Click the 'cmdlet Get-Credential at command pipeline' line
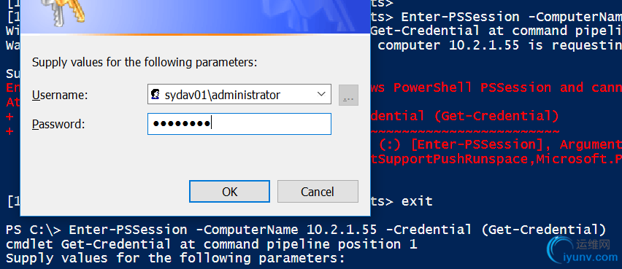Image resolution: width=622 pixels, height=269 pixels. click(x=211, y=244)
